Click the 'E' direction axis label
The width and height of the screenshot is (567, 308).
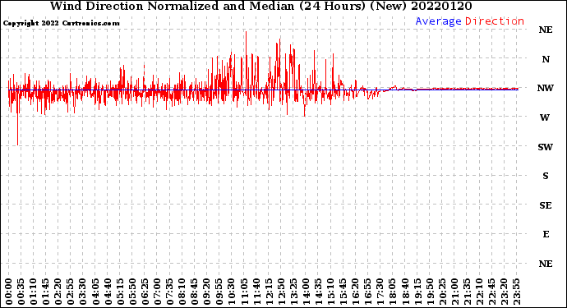(546, 234)
